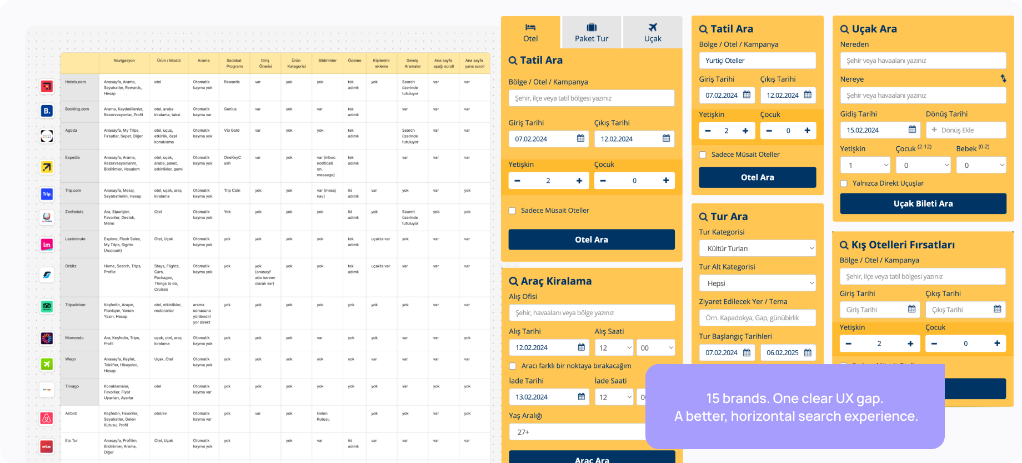Image resolution: width=1022 pixels, height=463 pixels.
Task: Open Alış Saati hour dropdown
Action: pyautogui.click(x=614, y=348)
